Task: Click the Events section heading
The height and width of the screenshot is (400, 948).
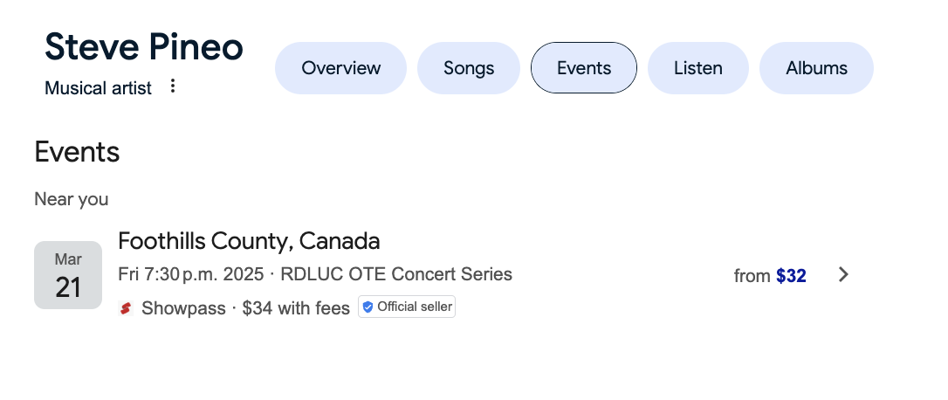Action: click(77, 152)
